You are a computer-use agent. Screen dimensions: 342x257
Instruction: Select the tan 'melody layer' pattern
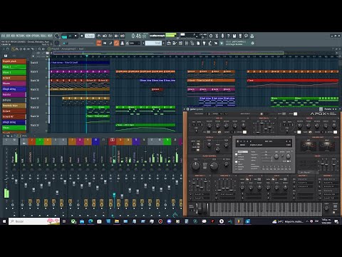(x=14, y=106)
